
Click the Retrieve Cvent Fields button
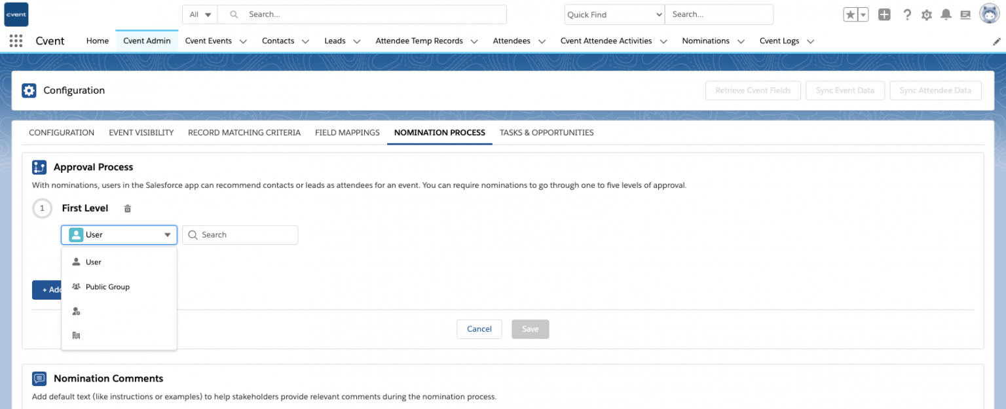tap(753, 90)
